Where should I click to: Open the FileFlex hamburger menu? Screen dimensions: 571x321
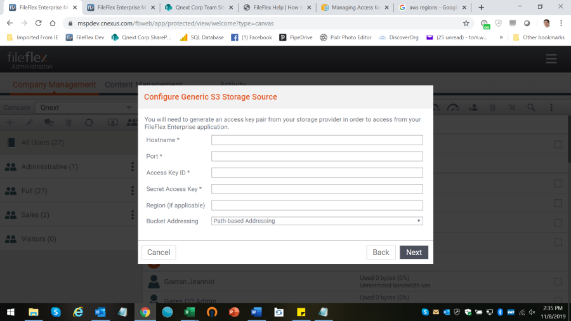(551, 59)
